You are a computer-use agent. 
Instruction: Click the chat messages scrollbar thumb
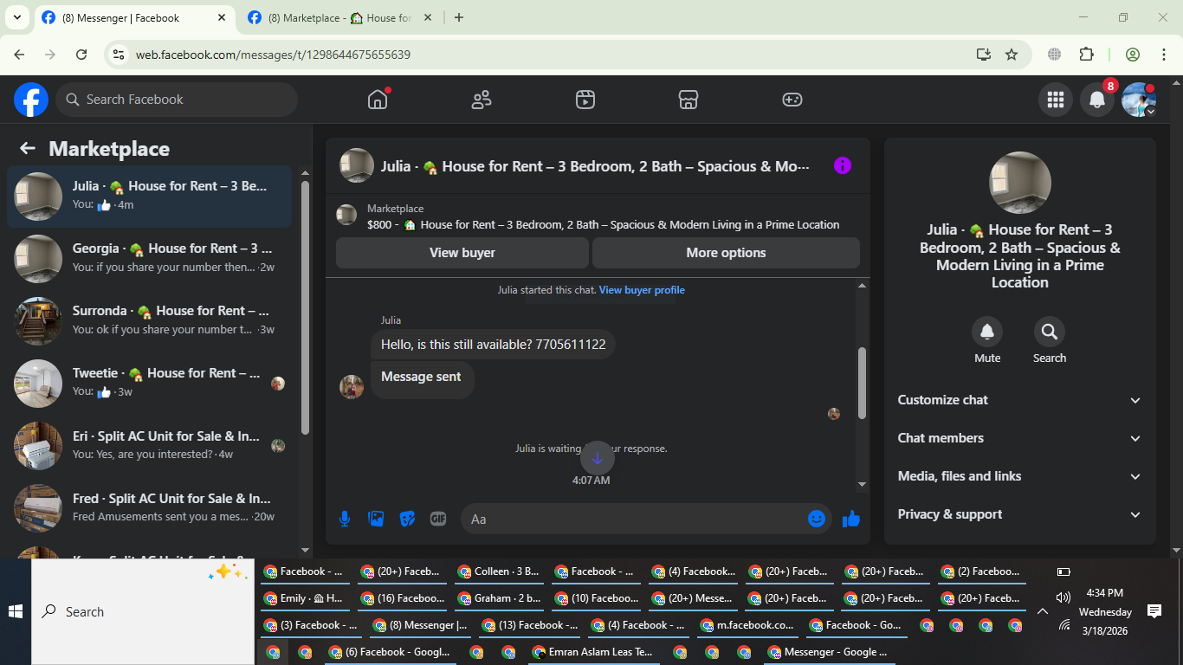(862, 383)
